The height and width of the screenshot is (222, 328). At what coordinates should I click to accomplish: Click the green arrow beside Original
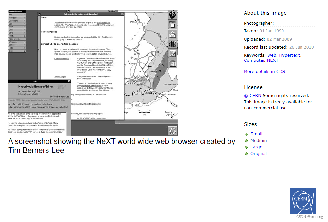pyautogui.click(x=246, y=154)
